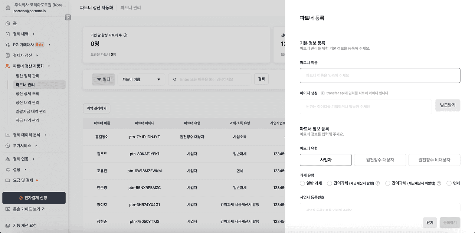Select the 일반 과세 radio button
475x233 pixels.
click(x=302, y=183)
